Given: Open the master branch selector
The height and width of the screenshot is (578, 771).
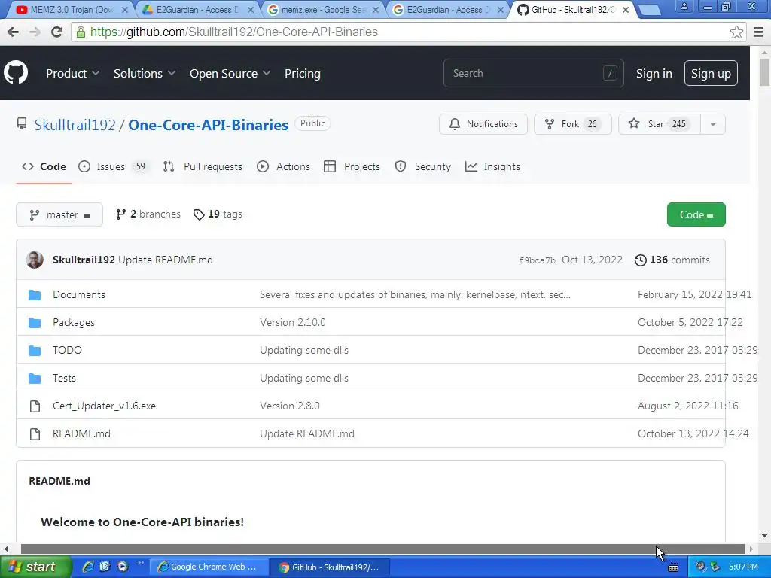Looking at the screenshot, I should tap(59, 214).
